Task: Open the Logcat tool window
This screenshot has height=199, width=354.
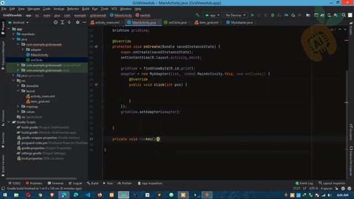Action: pyautogui.click(x=75, y=183)
